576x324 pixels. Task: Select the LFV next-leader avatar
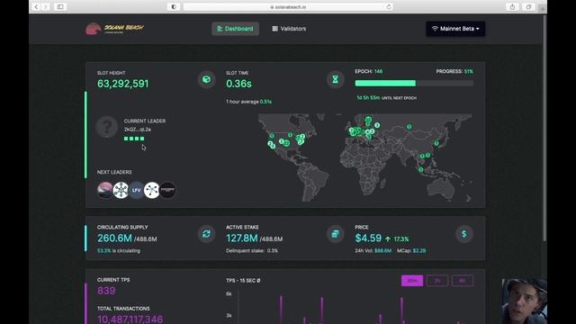136,190
